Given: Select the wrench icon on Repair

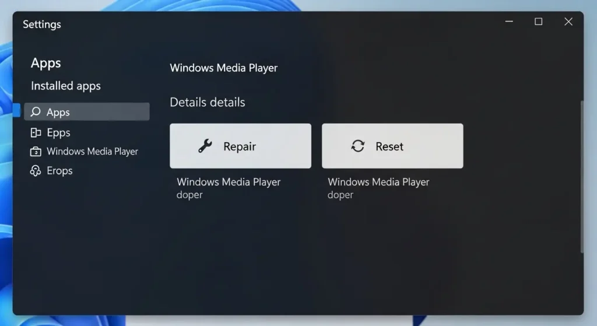Looking at the screenshot, I should 205,146.
